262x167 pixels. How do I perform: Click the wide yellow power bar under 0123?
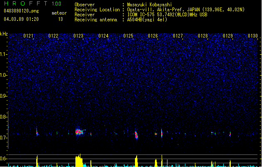tap(79, 160)
